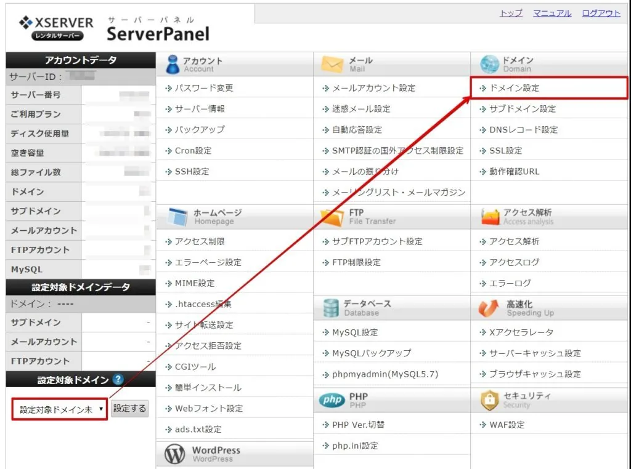
Task: Open SSH設定
Action: (192, 172)
